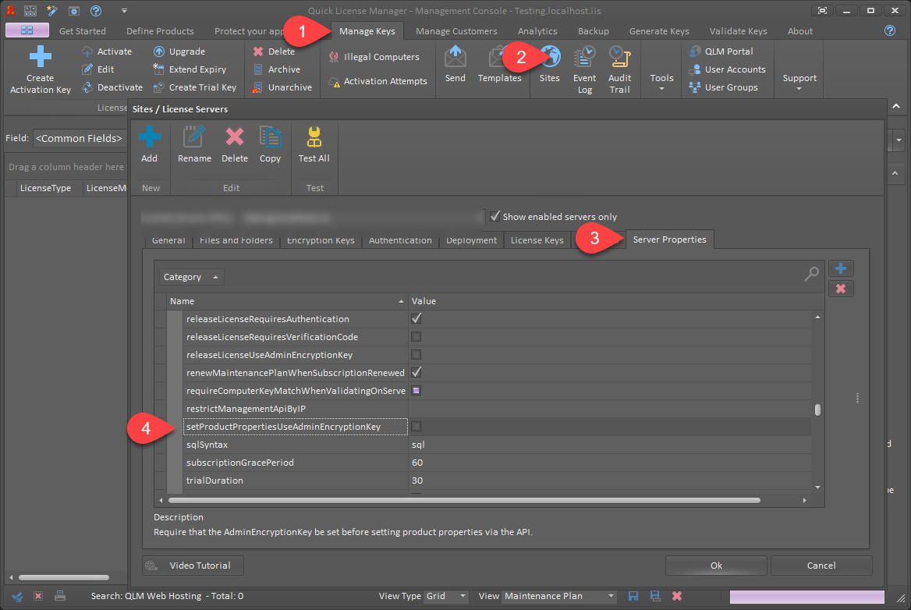
Task: Open User Accounts
Action: (x=728, y=69)
